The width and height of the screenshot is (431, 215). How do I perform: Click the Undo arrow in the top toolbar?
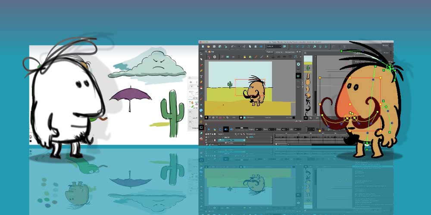[233, 46]
